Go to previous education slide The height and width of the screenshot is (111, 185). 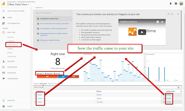tap(169, 13)
